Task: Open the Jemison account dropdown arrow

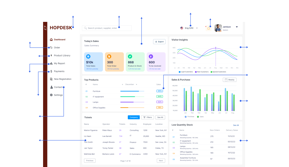Action: point(237,27)
